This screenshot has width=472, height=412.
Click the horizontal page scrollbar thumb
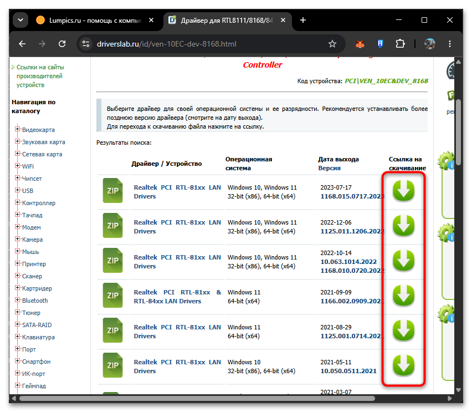point(197,399)
